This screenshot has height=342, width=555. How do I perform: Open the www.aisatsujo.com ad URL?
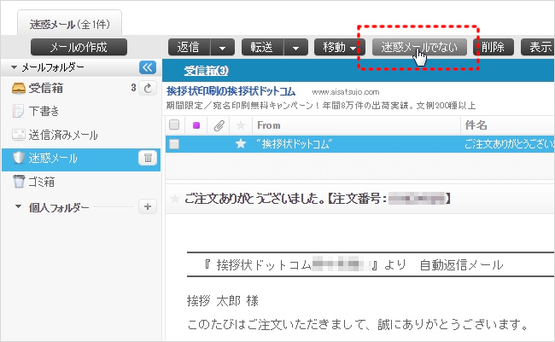[346, 92]
